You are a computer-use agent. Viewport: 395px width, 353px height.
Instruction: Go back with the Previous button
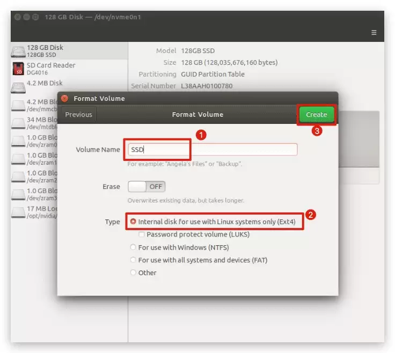(78, 115)
